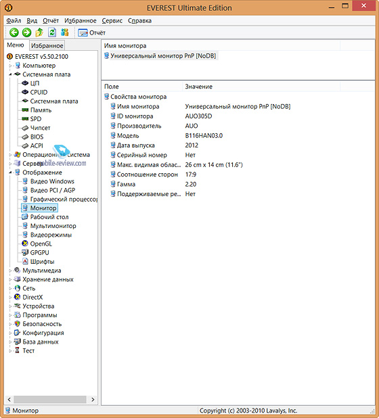Select the Соотношение сторон row
This screenshot has width=379, height=418.
[x=238, y=175]
